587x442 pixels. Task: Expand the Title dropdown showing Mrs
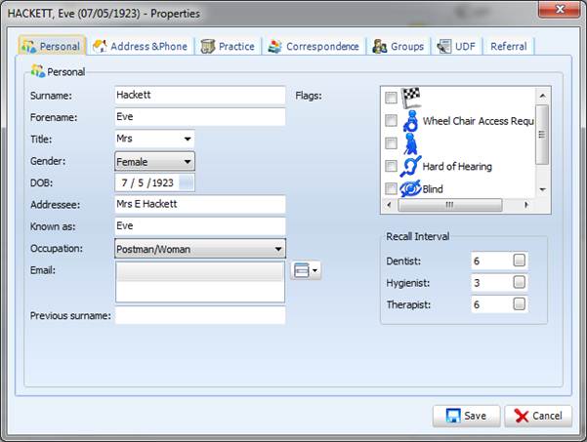click(x=187, y=139)
